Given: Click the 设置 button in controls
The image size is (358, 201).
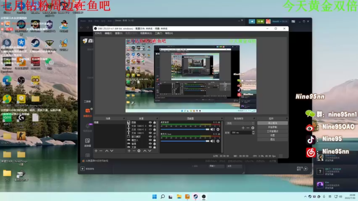Looking at the screenshot, I should point(273,135).
